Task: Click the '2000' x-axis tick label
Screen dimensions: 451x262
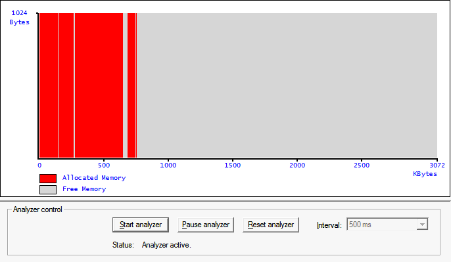Action: (297, 165)
